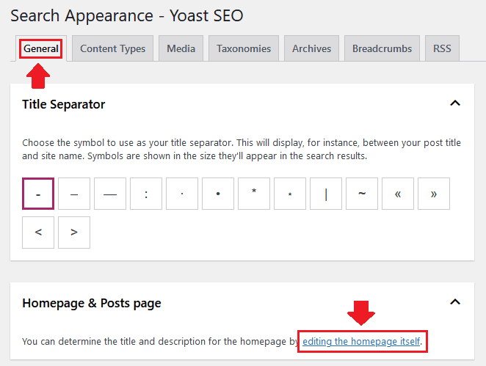Select the em dash title separator
Screen dimensions: 486x366
pos(110,194)
